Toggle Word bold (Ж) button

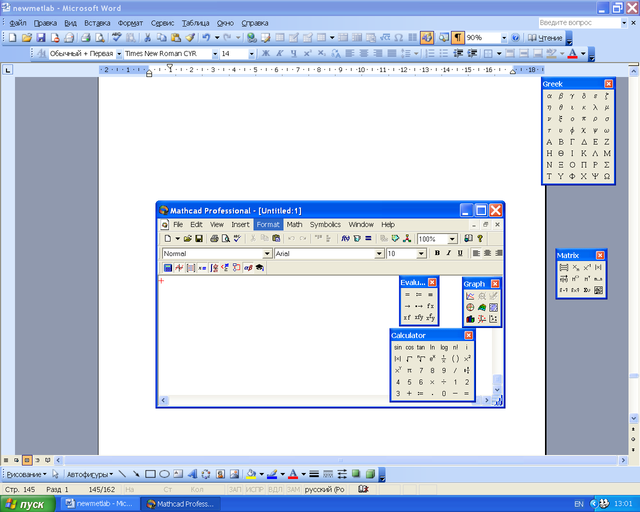(266, 53)
